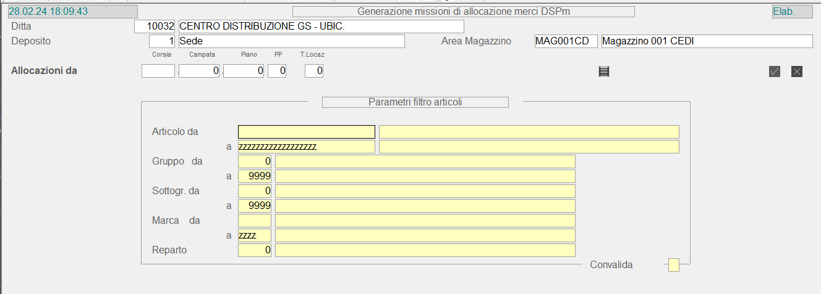Click the PP input field
The image size is (821, 294).
click(x=277, y=71)
